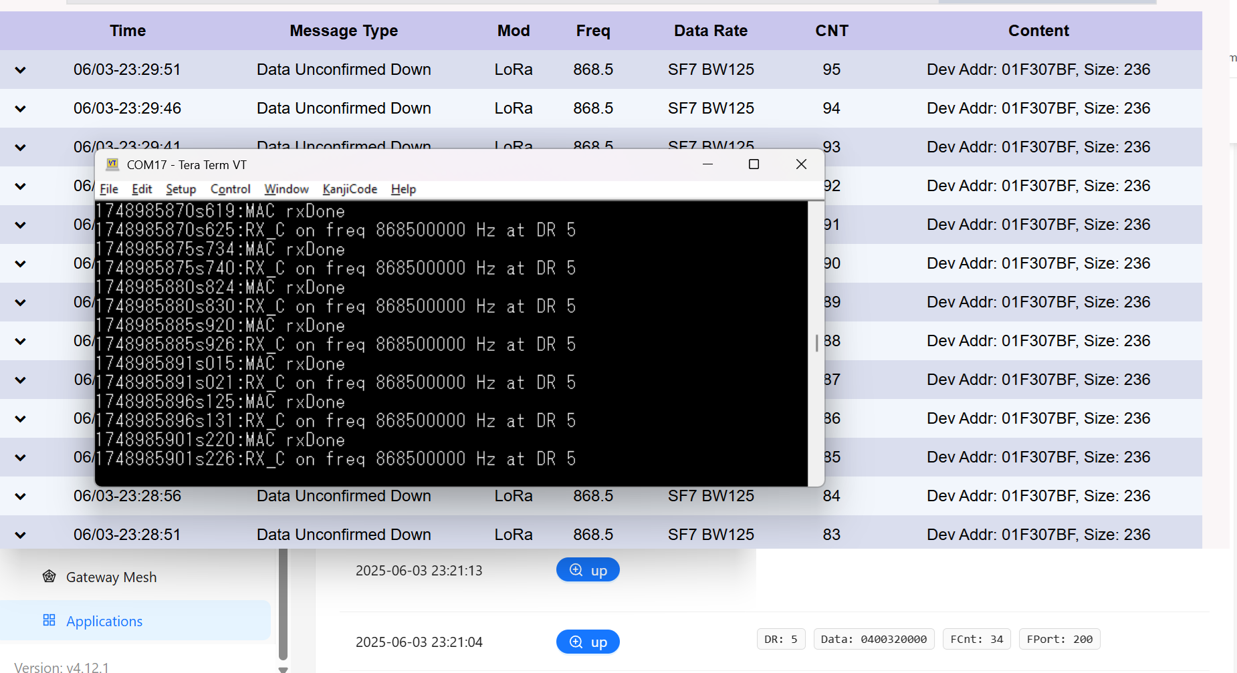The image size is (1237, 673).
Task: Expand the message row timed 06/03-23:28:51
Action: point(19,534)
